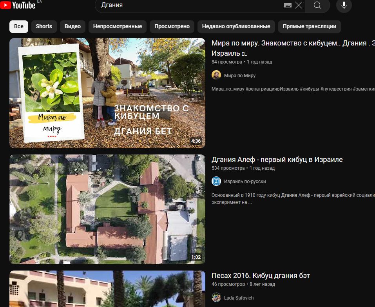Filter results by Видео
375x307 pixels.
[73, 27]
